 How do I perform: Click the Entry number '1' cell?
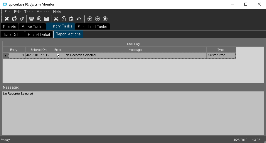coord(17,56)
